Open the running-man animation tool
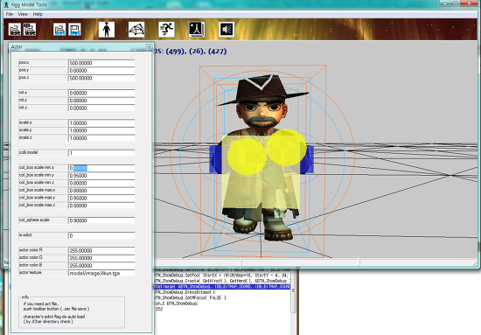This screenshot has height=335, width=481. (166, 30)
